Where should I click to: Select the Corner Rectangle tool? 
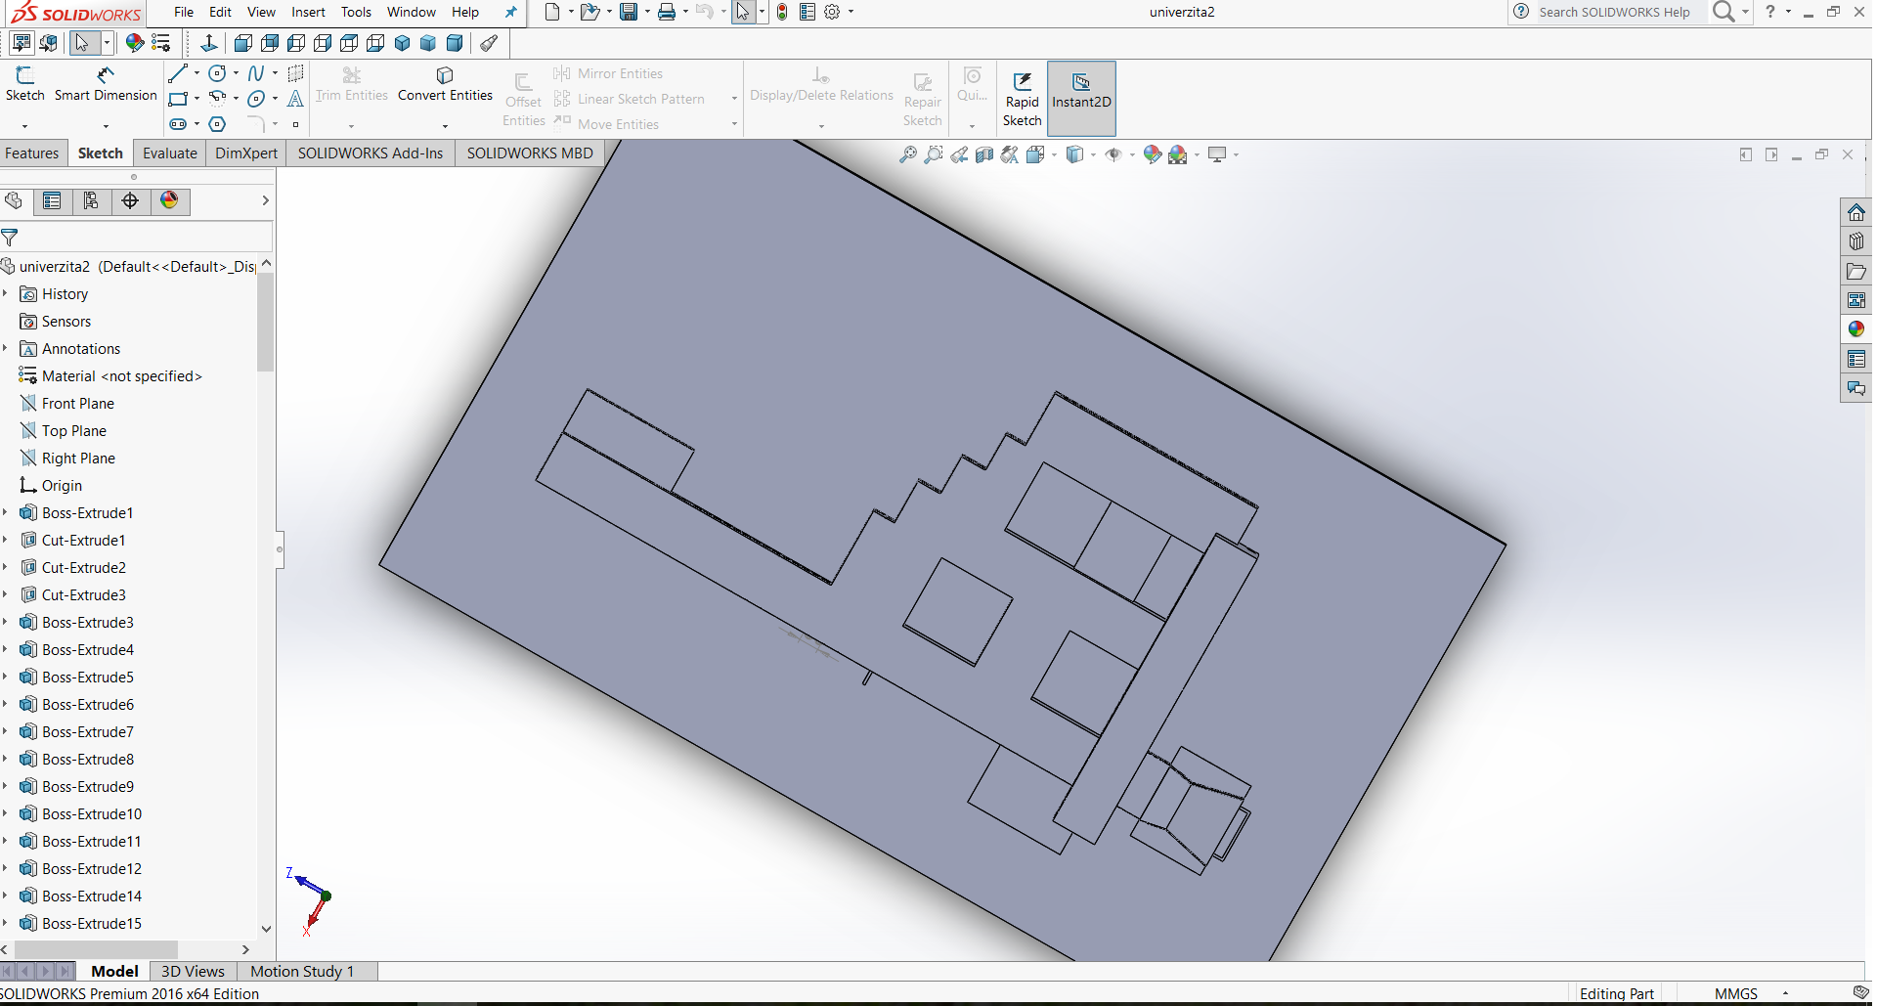click(x=177, y=99)
